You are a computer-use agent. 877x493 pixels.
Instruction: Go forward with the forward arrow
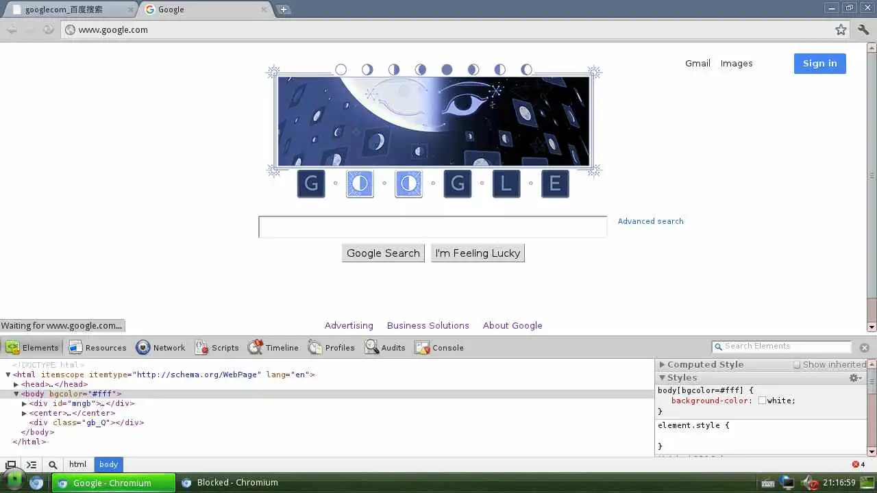29,29
